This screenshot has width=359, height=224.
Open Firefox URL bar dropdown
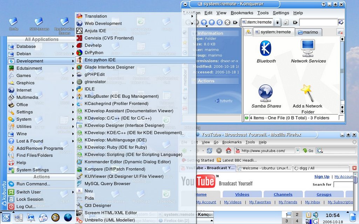pos(297,150)
